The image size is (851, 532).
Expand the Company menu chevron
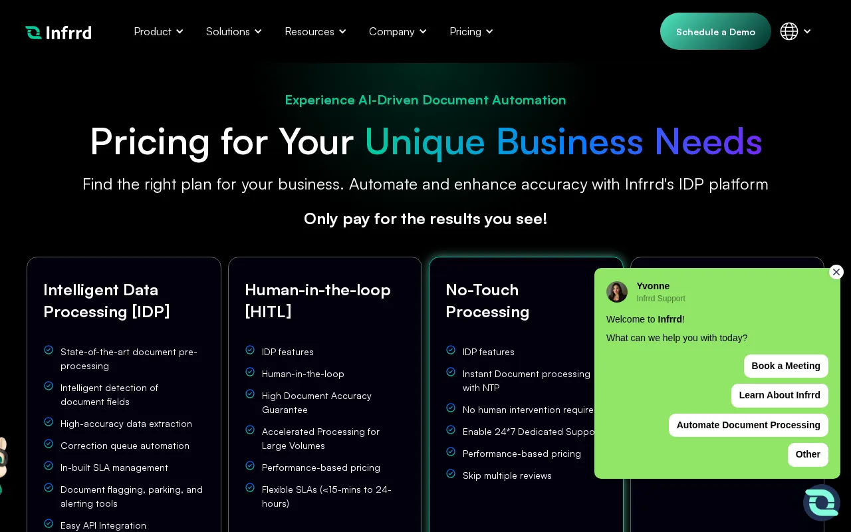pos(423,31)
